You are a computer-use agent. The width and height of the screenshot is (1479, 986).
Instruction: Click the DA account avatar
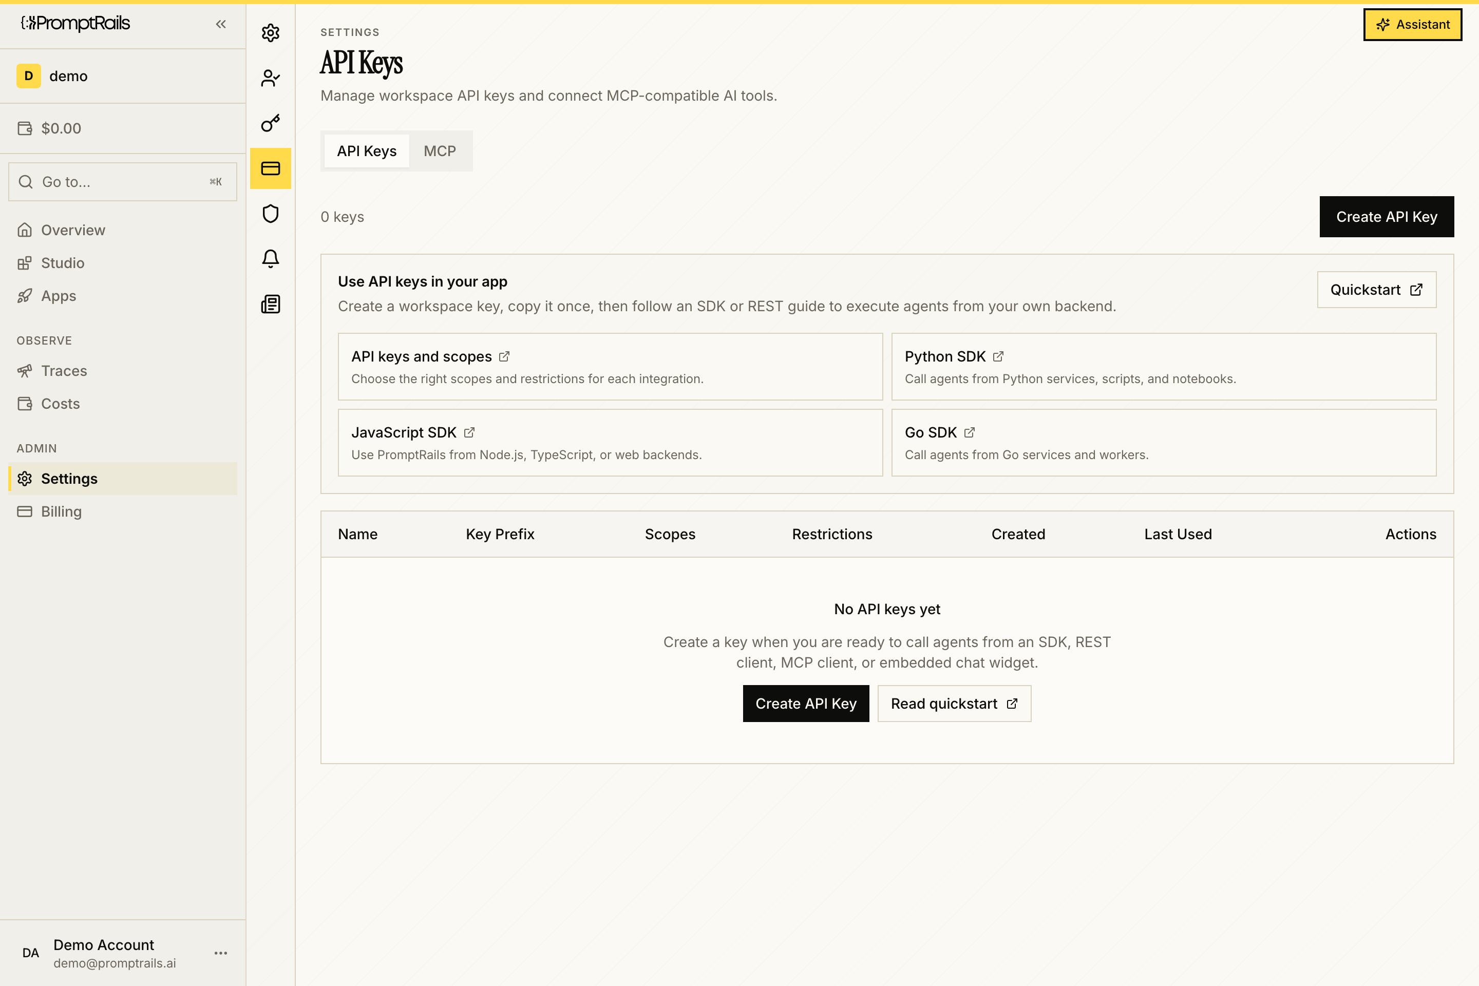coord(30,953)
